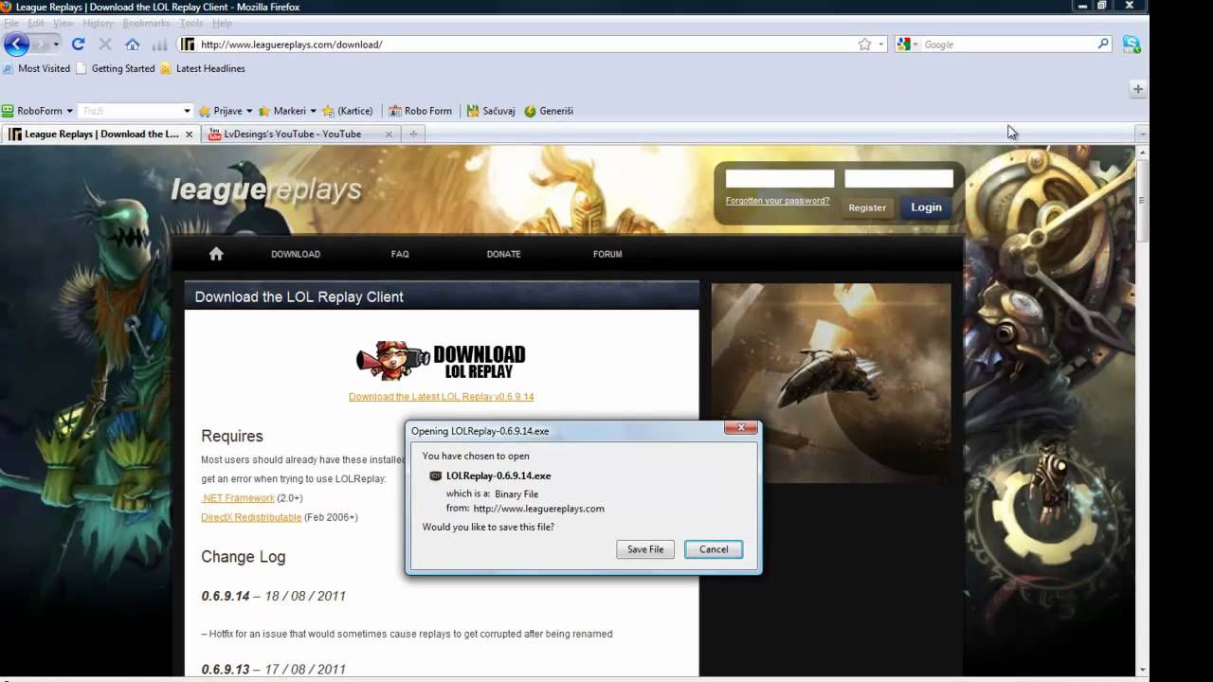Focus the URL address bar
Image resolution: width=1213 pixels, height=682 pixels.
coord(526,45)
